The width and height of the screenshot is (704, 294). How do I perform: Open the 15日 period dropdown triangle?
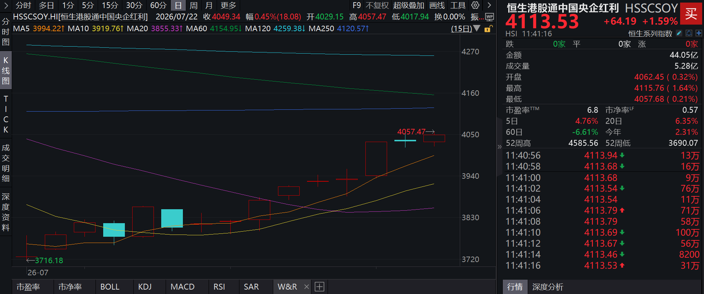(477, 28)
